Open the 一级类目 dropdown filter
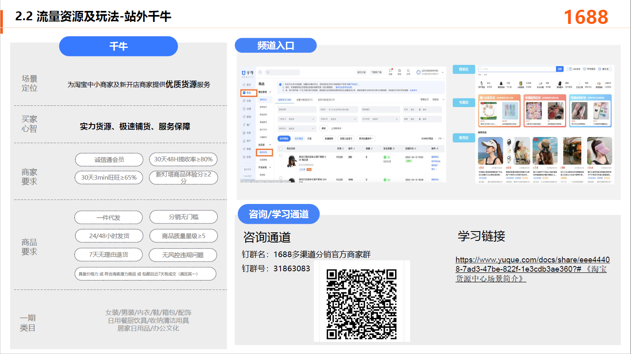This screenshot has height=354, width=631. pyautogui.click(x=297, y=119)
